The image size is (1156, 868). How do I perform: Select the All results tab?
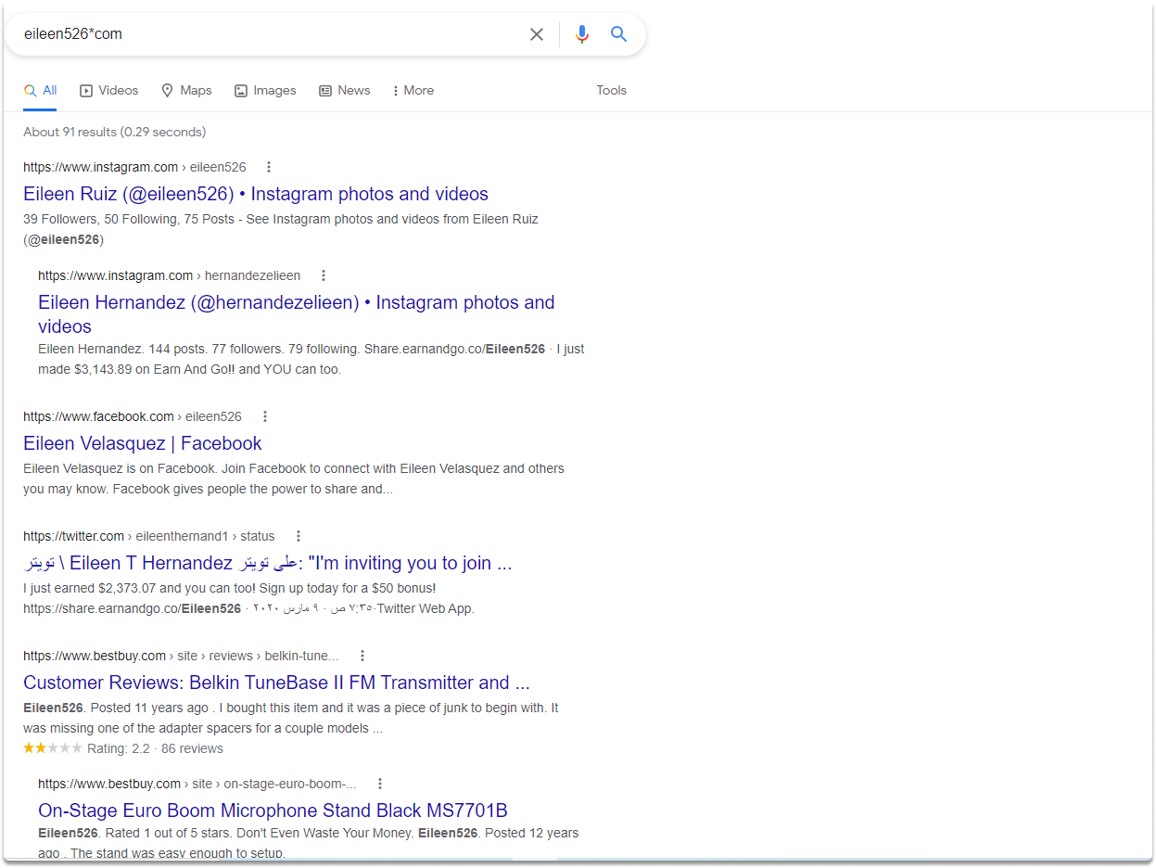41,90
